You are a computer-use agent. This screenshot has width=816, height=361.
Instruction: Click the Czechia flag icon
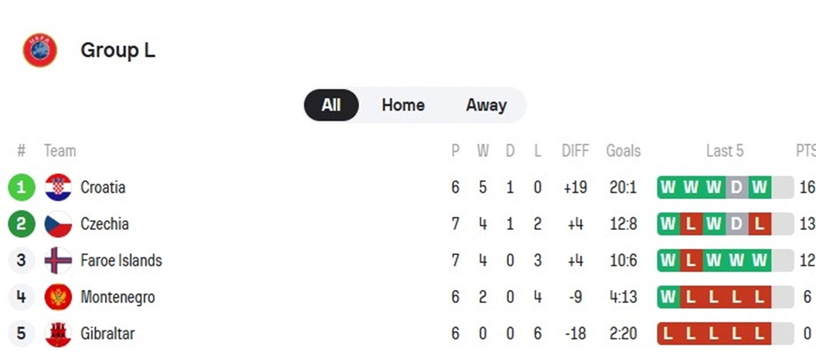tap(58, 224)
